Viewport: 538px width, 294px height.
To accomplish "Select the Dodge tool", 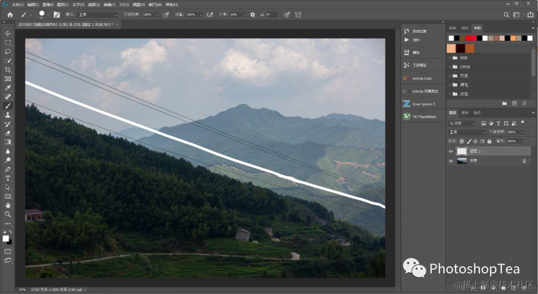I will click(7, 160).
